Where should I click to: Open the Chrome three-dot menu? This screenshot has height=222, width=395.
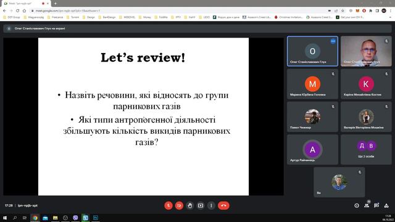point(391,11)
